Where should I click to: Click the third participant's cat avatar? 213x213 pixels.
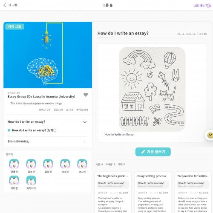pyautogui.click(x=48, y=164)
